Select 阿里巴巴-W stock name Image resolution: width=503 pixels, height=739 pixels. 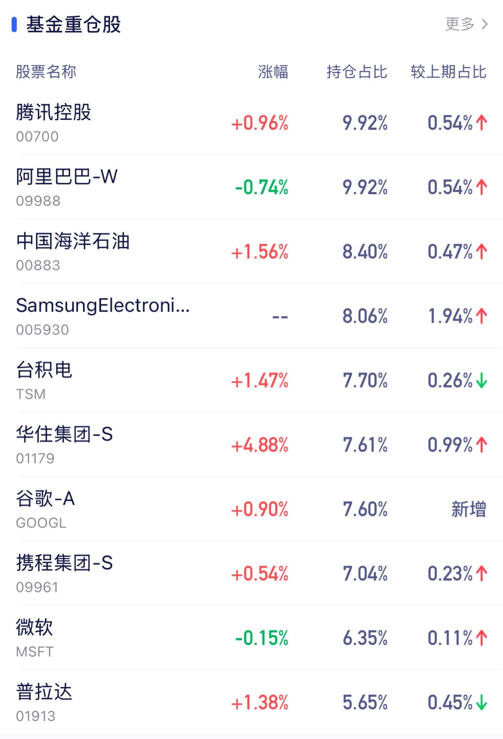[x=67, y=177]
